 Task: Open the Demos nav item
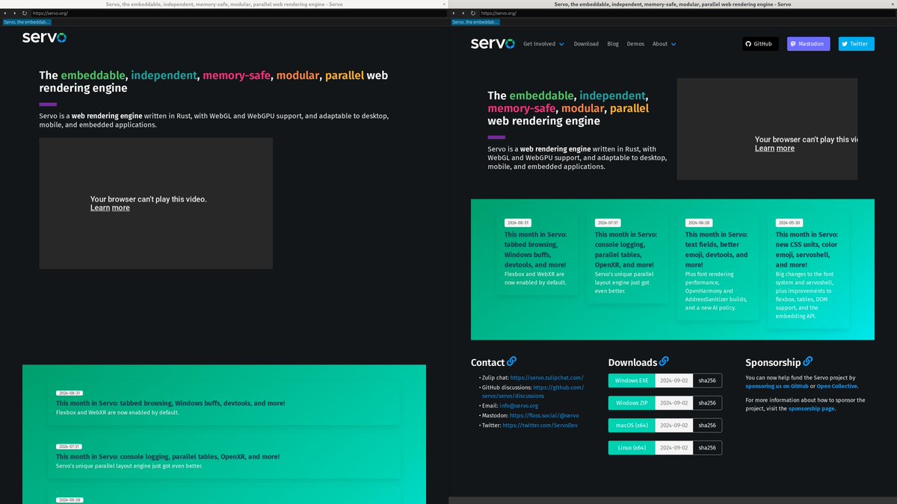click(x=635, y=44)
